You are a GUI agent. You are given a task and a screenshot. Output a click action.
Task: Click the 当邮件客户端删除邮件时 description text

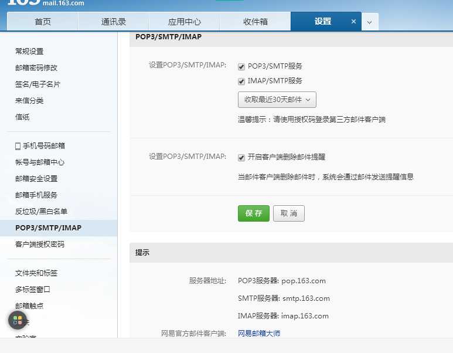tap(326, 177)
